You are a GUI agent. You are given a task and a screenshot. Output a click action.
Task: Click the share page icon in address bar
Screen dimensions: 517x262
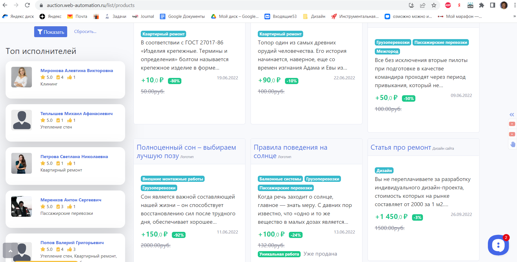point(423,5)
